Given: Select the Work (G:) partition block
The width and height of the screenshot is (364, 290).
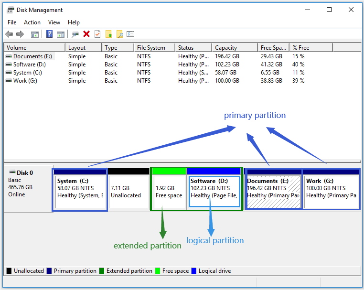Looking at the screenshot, I should (331, 190).
